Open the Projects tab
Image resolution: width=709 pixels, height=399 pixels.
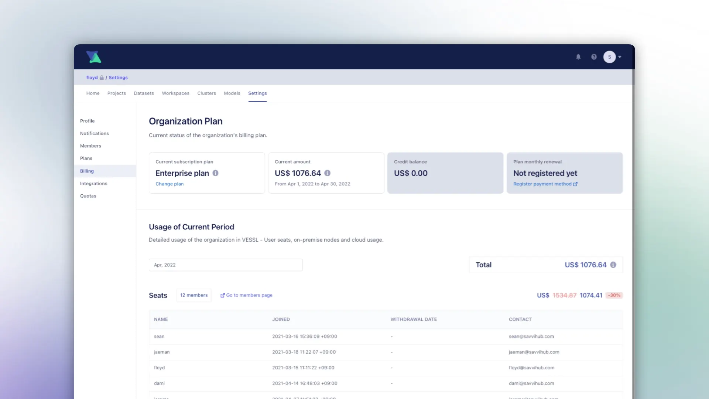[116, 93]
